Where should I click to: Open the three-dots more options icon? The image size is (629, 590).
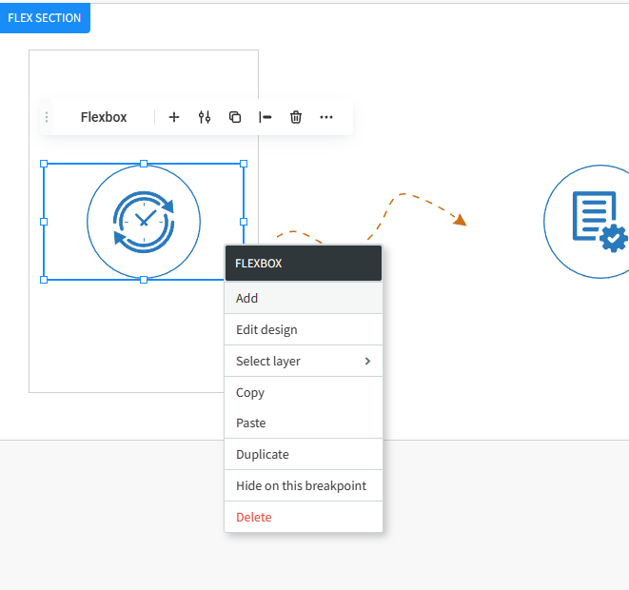click(326, 117)
